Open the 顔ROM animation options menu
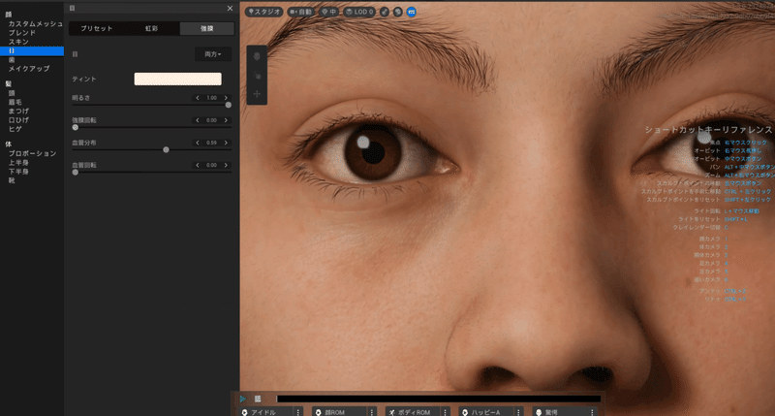775x416 pixels. pos(372,412)
